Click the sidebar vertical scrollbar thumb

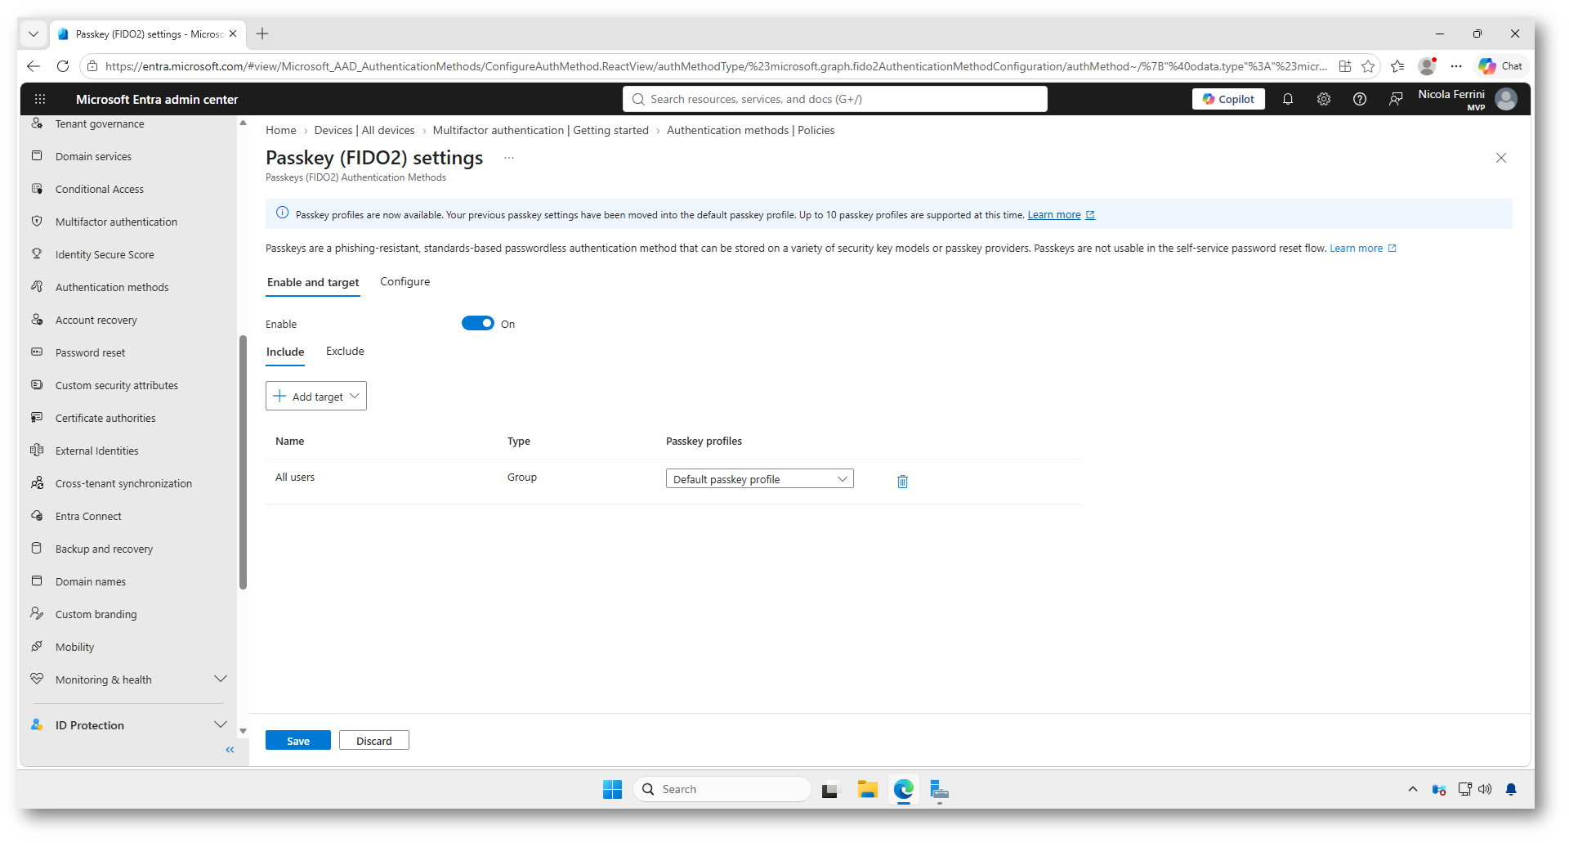coord(243,462)
